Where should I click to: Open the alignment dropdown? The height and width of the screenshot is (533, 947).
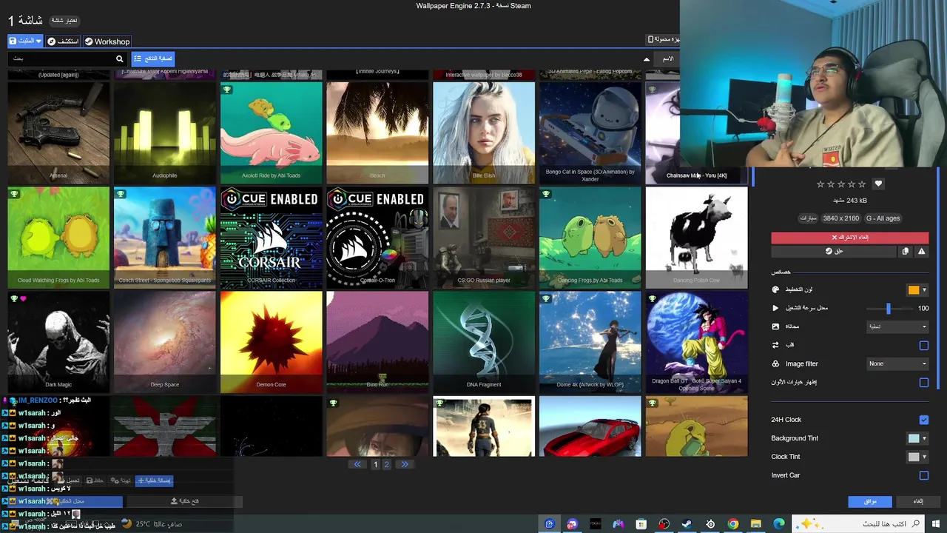click(x=897, y=326)
